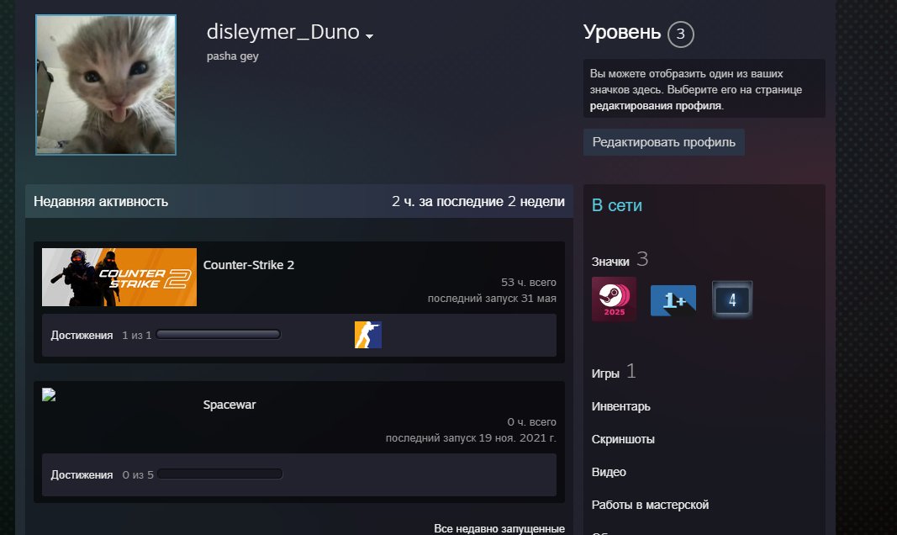
Task: Open the Значки badges section
Action: tap(620, 260)
